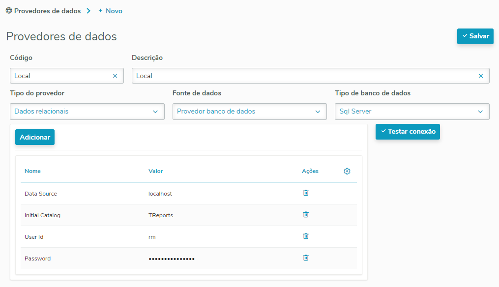Click into the Descrição text field

pyautogui.click(x=305, y=76)
